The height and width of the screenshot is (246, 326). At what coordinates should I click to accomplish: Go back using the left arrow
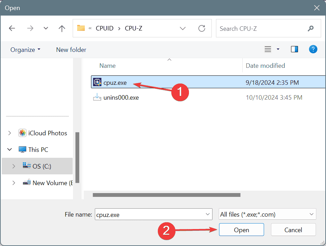(12, 28)
